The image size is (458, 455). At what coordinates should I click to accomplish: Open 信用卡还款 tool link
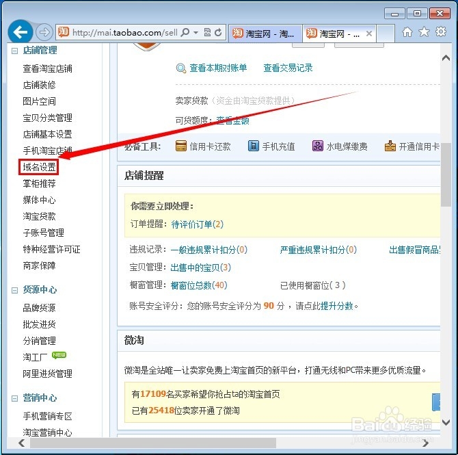(211, 146)
